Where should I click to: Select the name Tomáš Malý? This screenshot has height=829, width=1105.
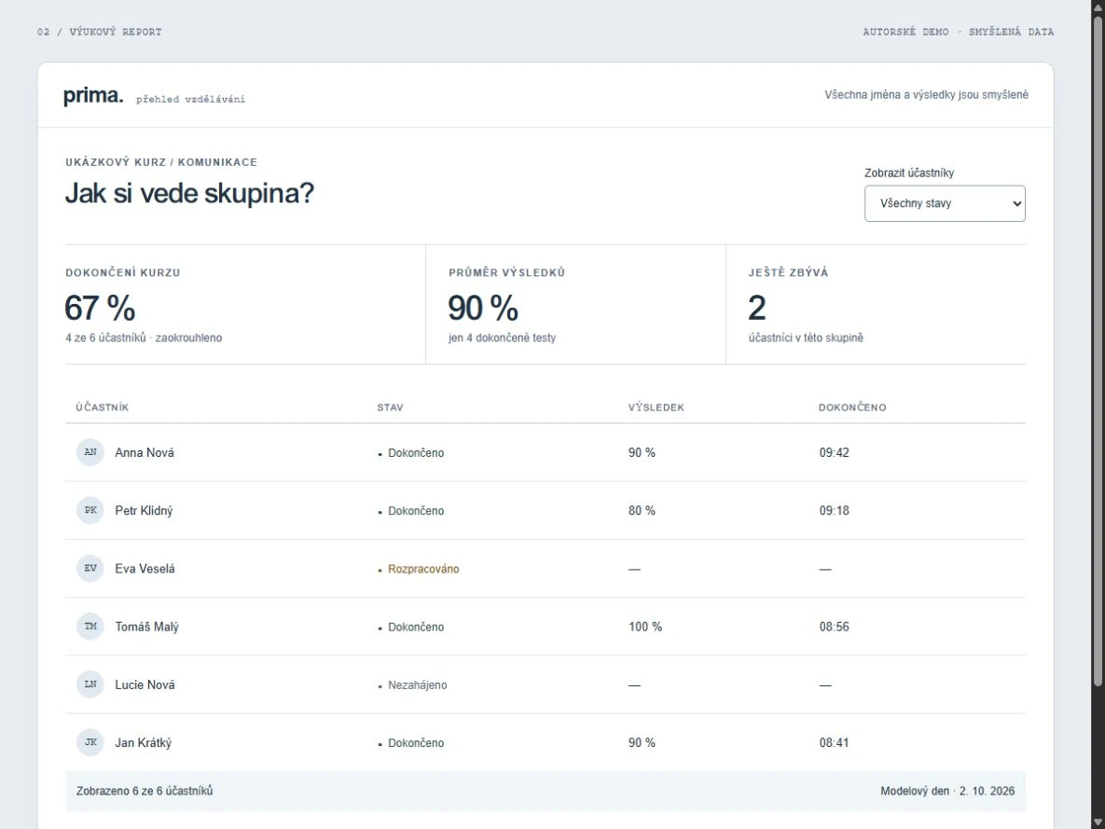[146, 627]
